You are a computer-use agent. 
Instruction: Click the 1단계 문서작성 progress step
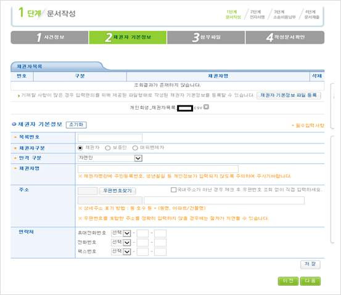coord(233,14)
